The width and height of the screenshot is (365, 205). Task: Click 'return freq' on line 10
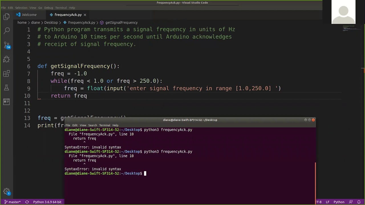point(69,96)
